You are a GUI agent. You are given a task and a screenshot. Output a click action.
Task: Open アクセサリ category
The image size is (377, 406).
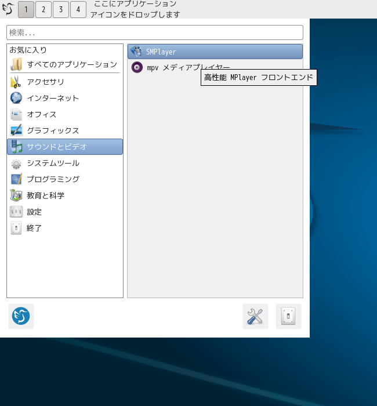click(x=65, y=82)
